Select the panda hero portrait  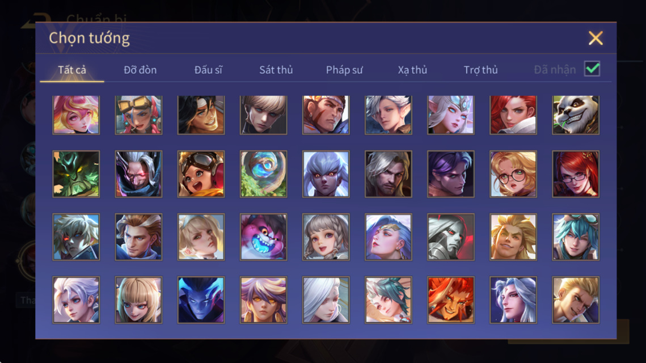coord(576,115)
